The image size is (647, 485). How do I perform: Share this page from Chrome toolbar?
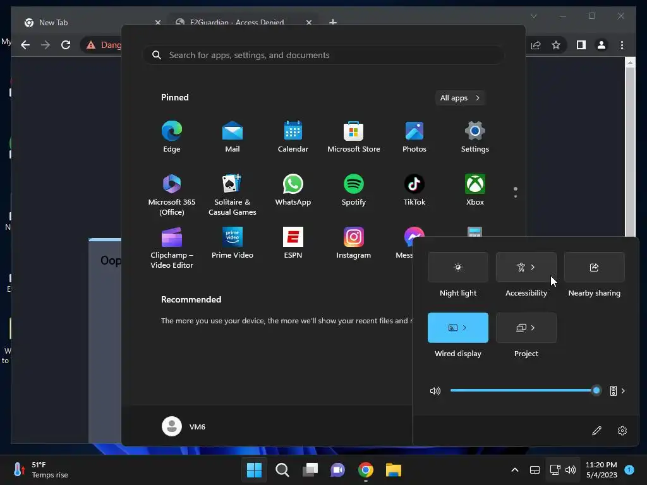(x=536, y=45)
